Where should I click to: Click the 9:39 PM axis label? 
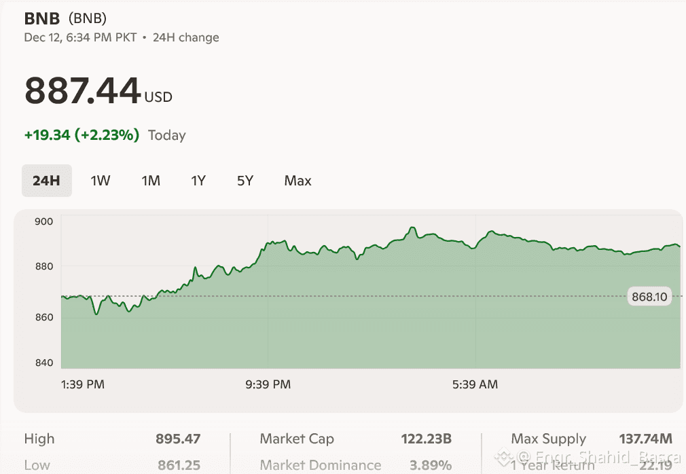tap(268, 384)
